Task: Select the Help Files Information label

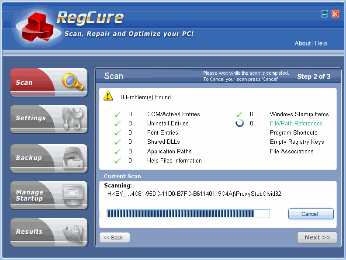Action: [174, 161]
